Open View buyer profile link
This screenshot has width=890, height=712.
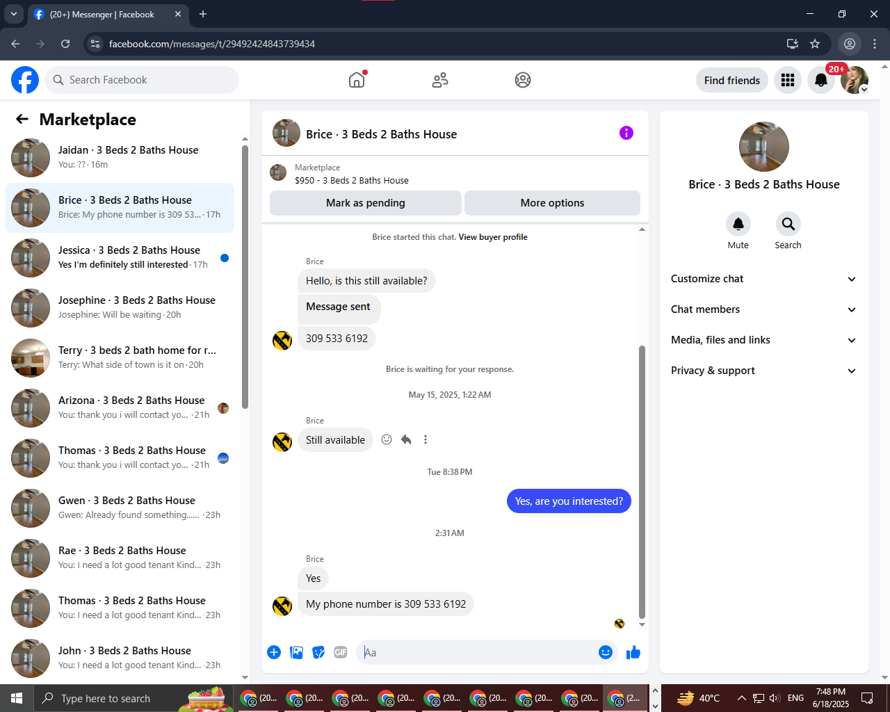(493, 237)
